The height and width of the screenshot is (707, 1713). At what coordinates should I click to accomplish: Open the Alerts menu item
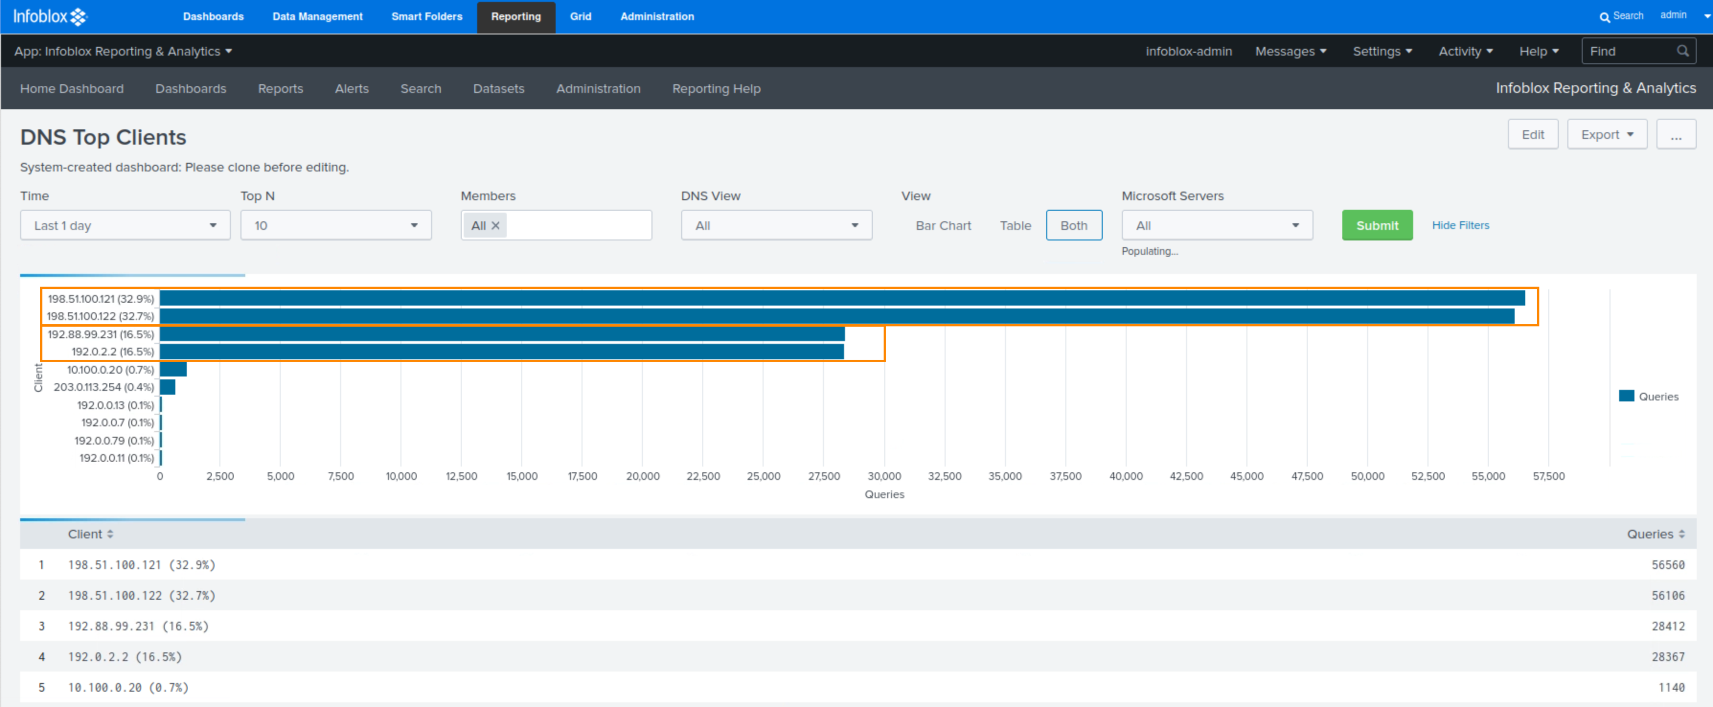tap(351, 89)
